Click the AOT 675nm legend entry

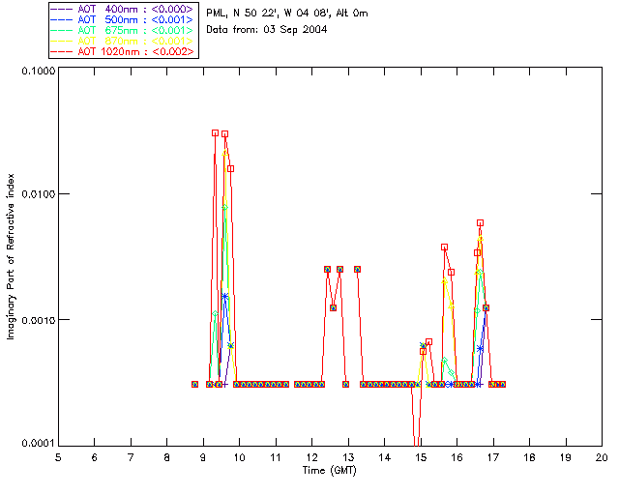click(x=123, y=30)
